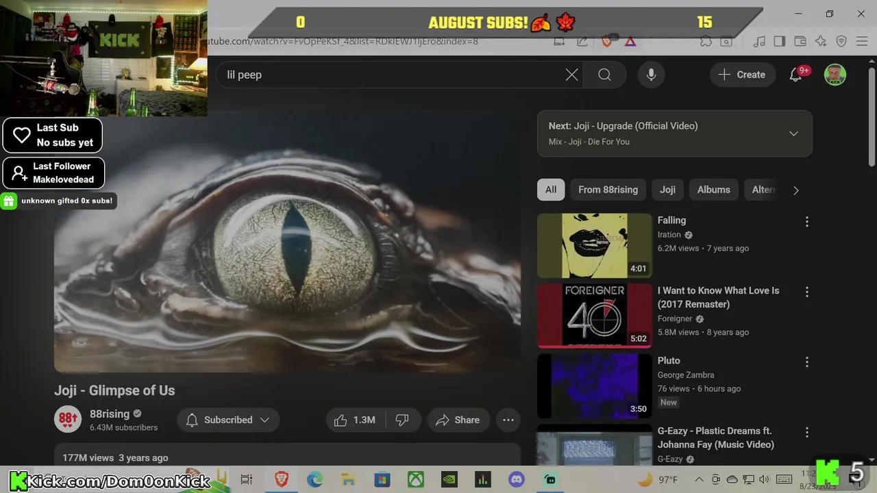The height and width of the screenshot is (493, 877).
Task: Open volume control in system tray
Action: point(765,479)
